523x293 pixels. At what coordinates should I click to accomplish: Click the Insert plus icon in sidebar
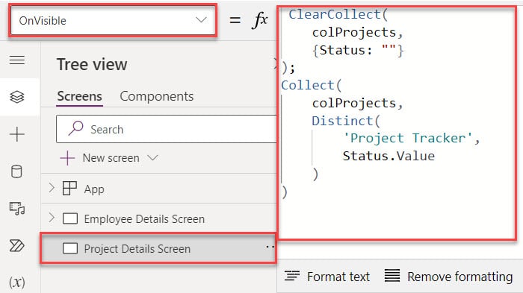pyautogui.click(x=17, y=134)
